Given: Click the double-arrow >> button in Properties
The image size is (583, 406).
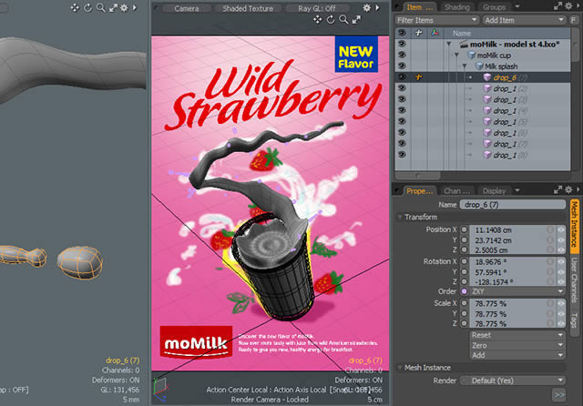Looking at the screenshot, I should [559, 395].
